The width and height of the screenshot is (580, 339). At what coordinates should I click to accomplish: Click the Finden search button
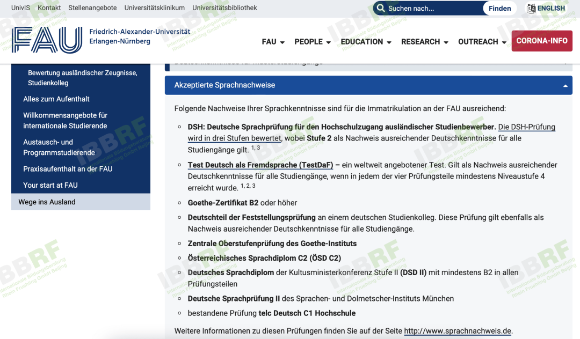coord(499,8)
